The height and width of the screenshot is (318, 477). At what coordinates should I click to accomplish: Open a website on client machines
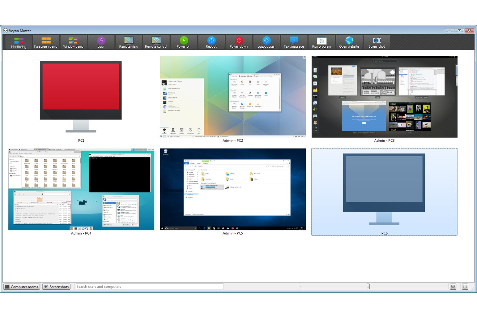(x=349, y=42)
